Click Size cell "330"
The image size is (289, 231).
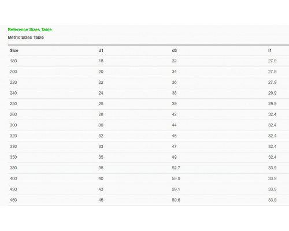coord(13,146)
